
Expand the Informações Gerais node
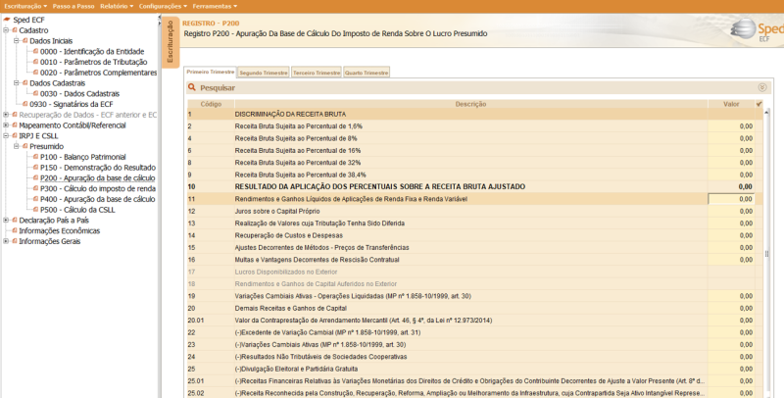[6, 241]
